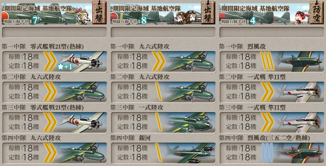Open the first air base banner with radius 7
The width and height of the screenshot is (326, 166).
click(x=47, y=14)
